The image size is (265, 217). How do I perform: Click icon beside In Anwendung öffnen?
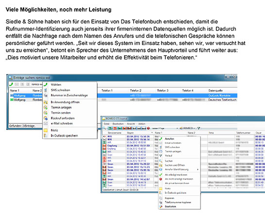[x=46, y=102]
